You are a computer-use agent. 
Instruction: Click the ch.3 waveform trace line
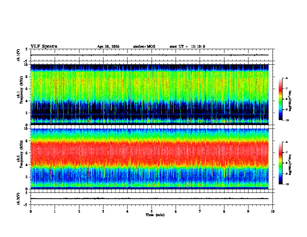(150, 199)
